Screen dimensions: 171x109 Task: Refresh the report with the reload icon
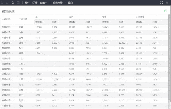(x=13, y=3)
